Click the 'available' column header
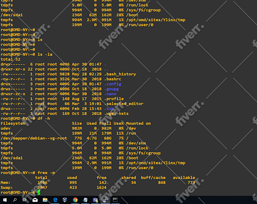Image resolution: width=257 pixels, height=204 pixels. tap(184, 178)
